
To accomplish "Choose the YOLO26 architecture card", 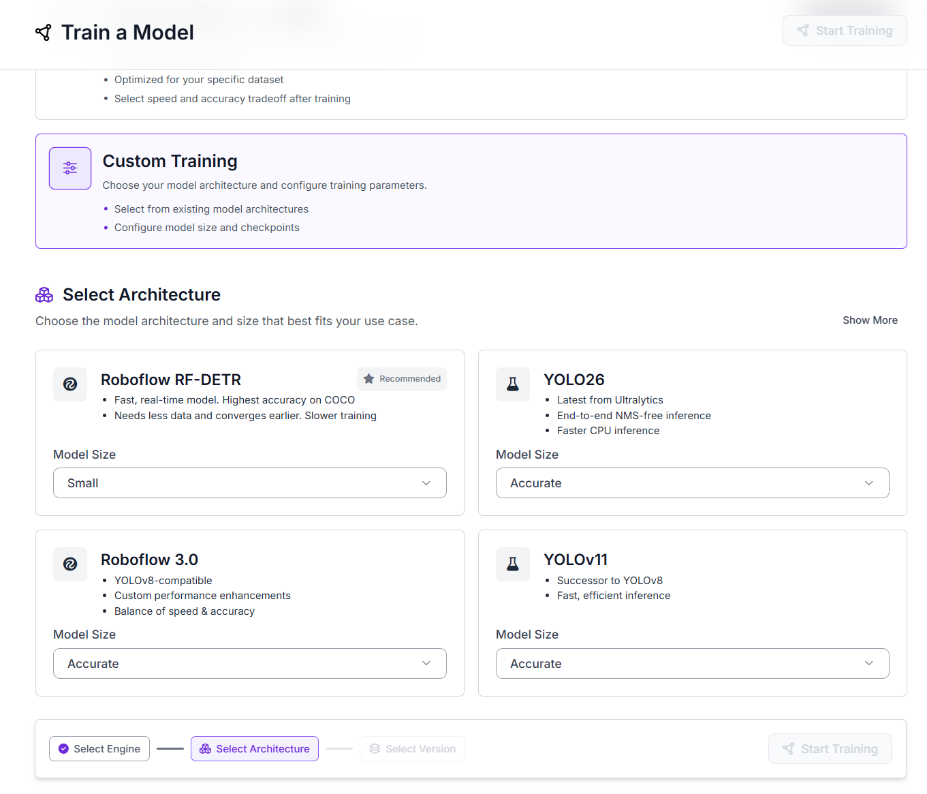I will pos(693,433).
